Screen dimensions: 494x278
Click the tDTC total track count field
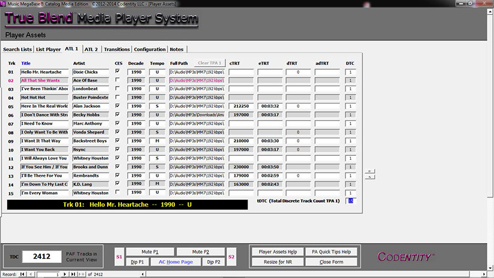coord(350,201)
